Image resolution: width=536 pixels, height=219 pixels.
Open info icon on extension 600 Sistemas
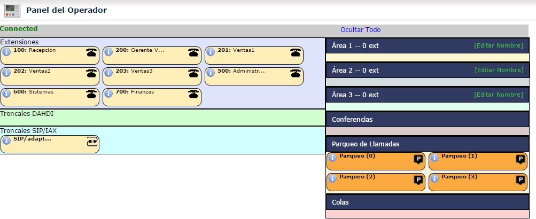point(6,94)
